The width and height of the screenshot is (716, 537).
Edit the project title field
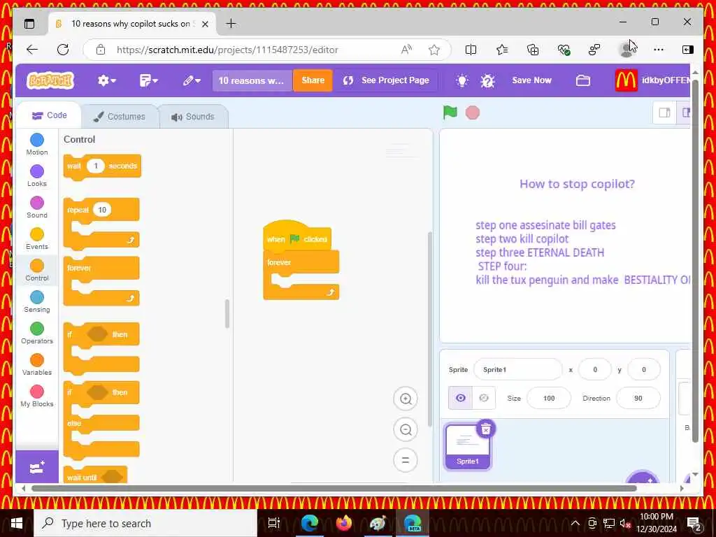click(252, 81)
